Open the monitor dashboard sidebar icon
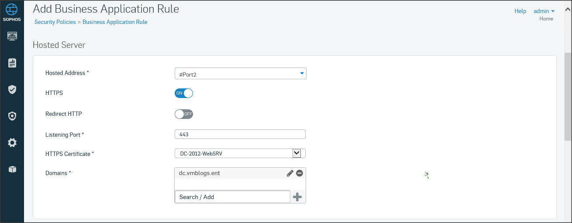This screenshot has height=223, width=572. pyautogui.click(x=12, y=36)
